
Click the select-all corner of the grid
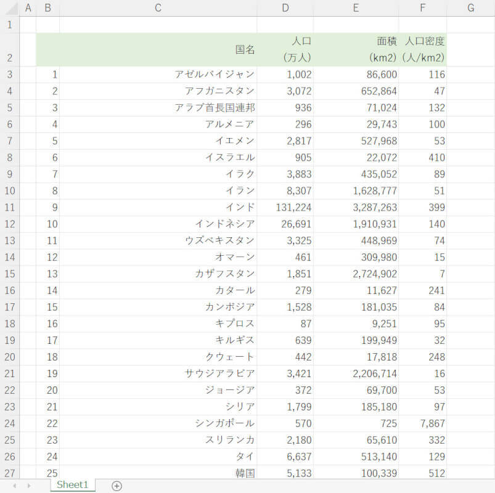point(9,8)
